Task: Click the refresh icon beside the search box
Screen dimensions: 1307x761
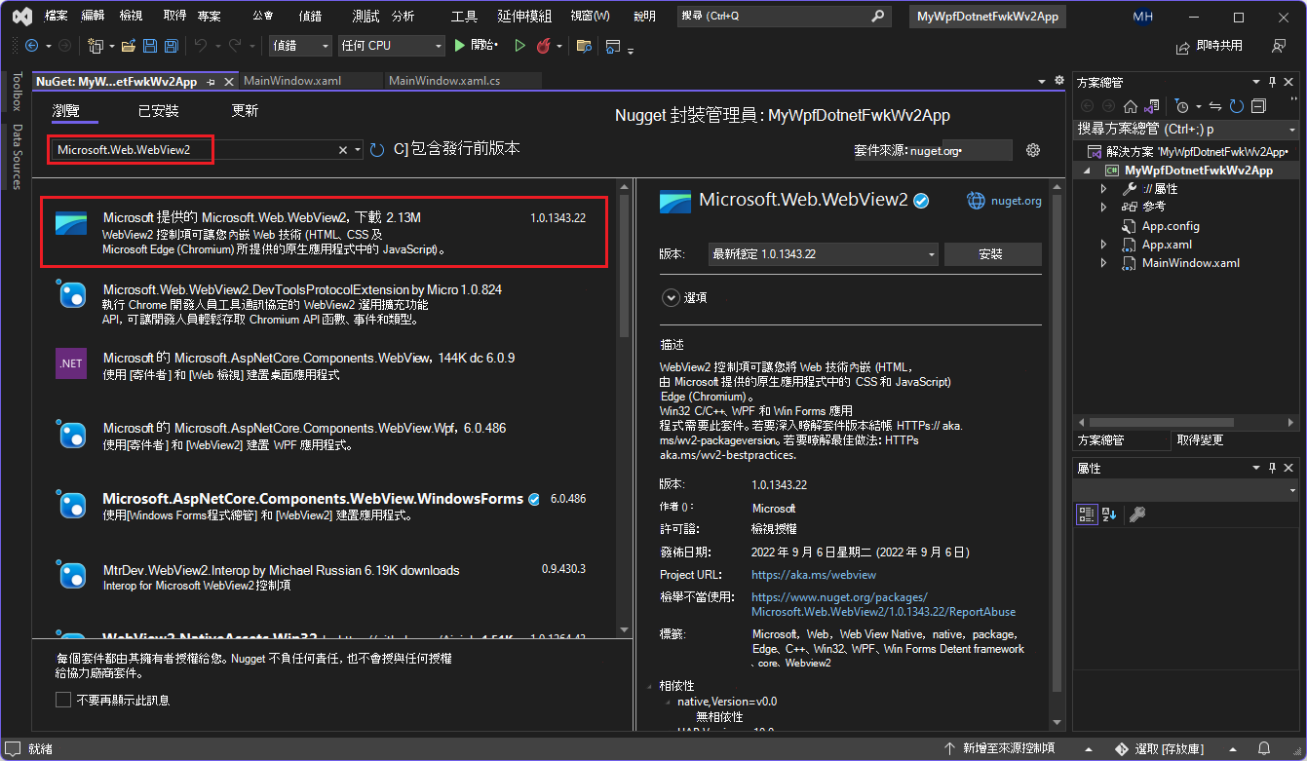Action: (378, 150)
